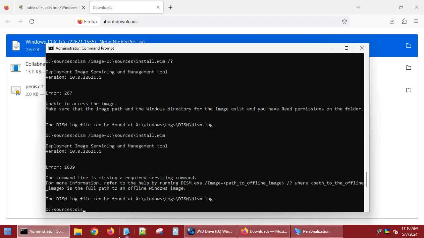Click the Error: 267 line in Command Prompt

pyautogui.click(x=59, y=93)
